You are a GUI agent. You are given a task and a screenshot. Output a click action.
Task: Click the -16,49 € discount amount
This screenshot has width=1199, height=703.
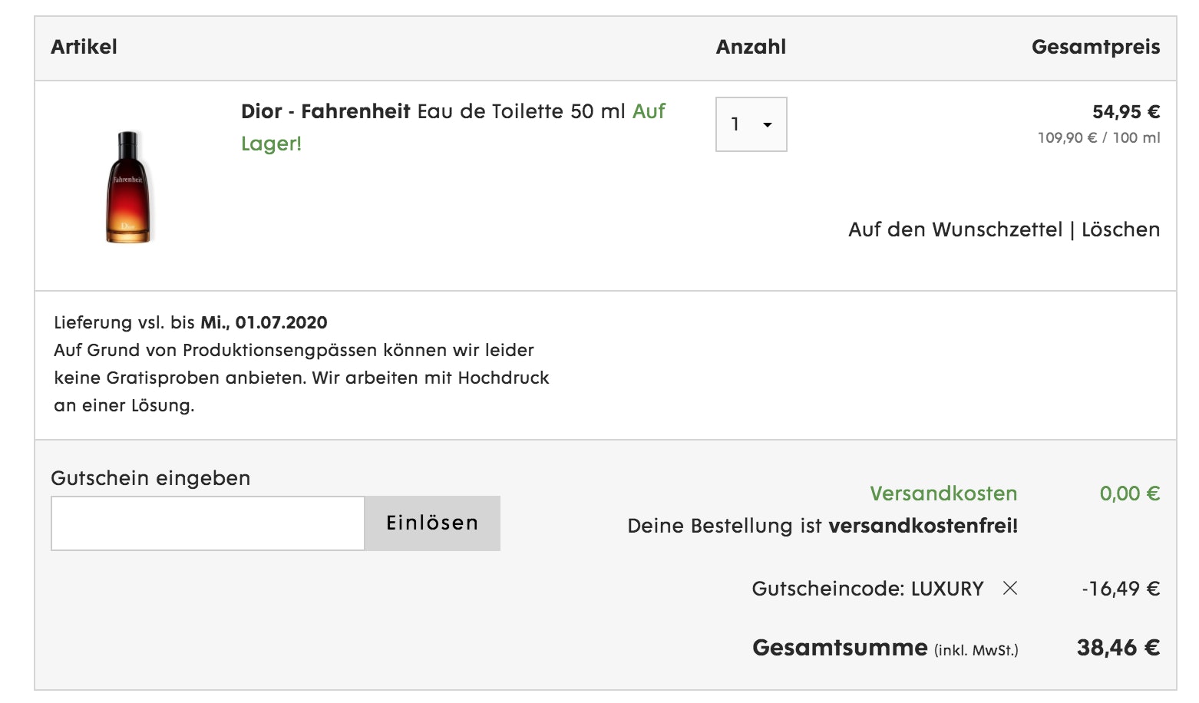(x=1121, y=589)
